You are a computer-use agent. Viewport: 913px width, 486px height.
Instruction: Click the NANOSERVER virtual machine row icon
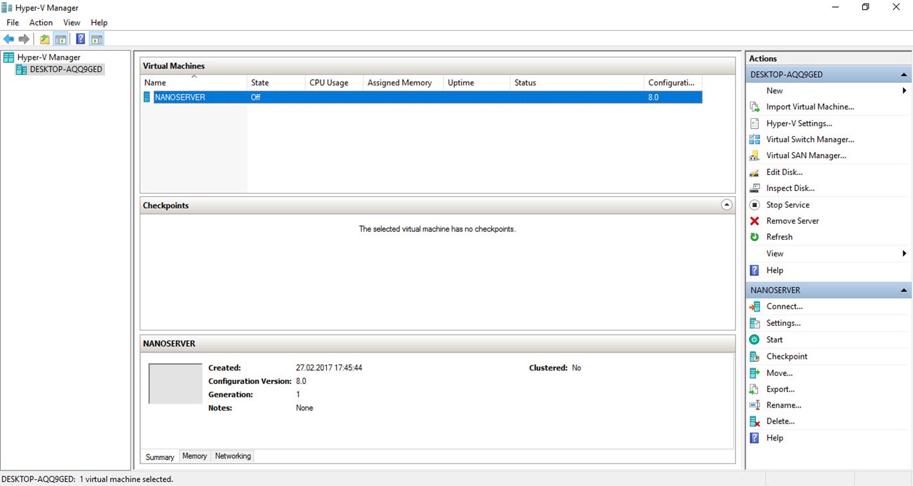coord(147,97)
